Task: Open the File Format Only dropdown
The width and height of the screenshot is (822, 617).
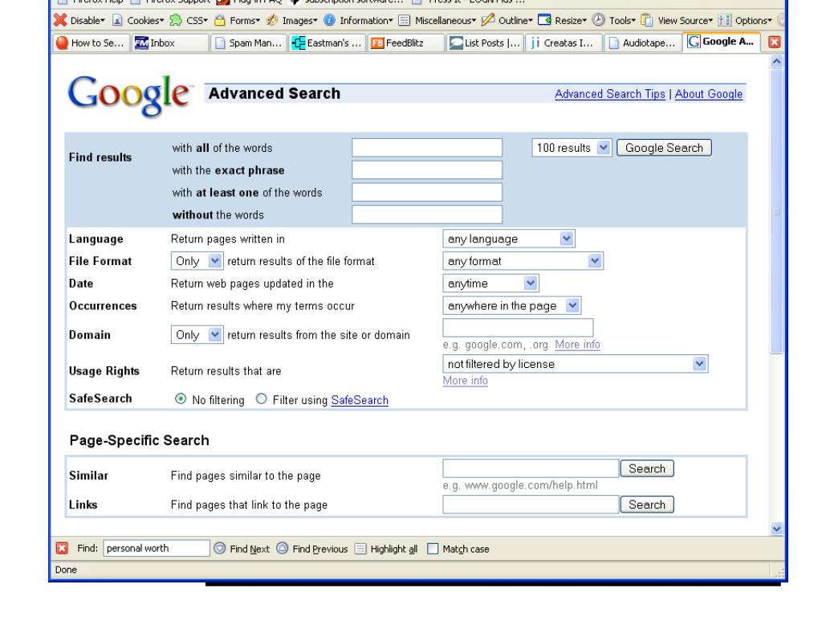Action: pyautogui.click(x=197, y=261)
